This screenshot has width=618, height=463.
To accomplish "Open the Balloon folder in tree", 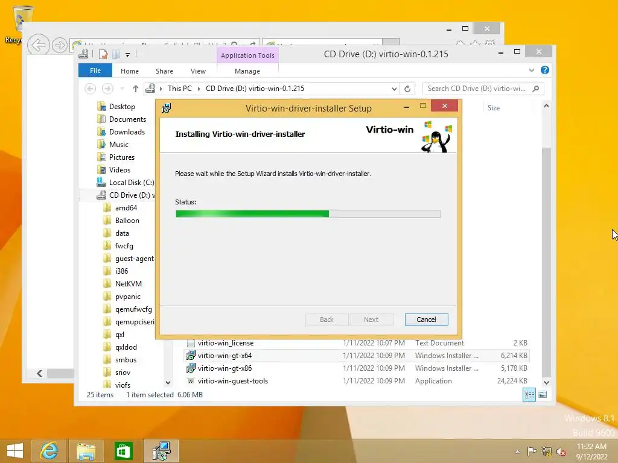I will (x=127, y=220).
